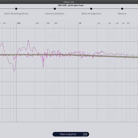The width and height of the screenshot is (138, 138).
Task: Click the progress dot above Select Recording Device
Action: click(x=16, y=9)
